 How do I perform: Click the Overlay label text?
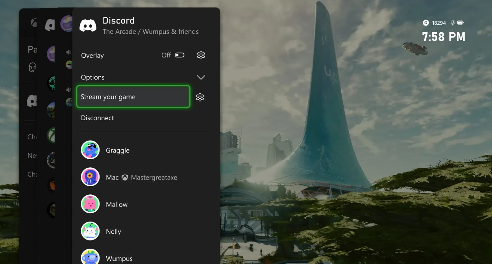click(x=92, y=55)
